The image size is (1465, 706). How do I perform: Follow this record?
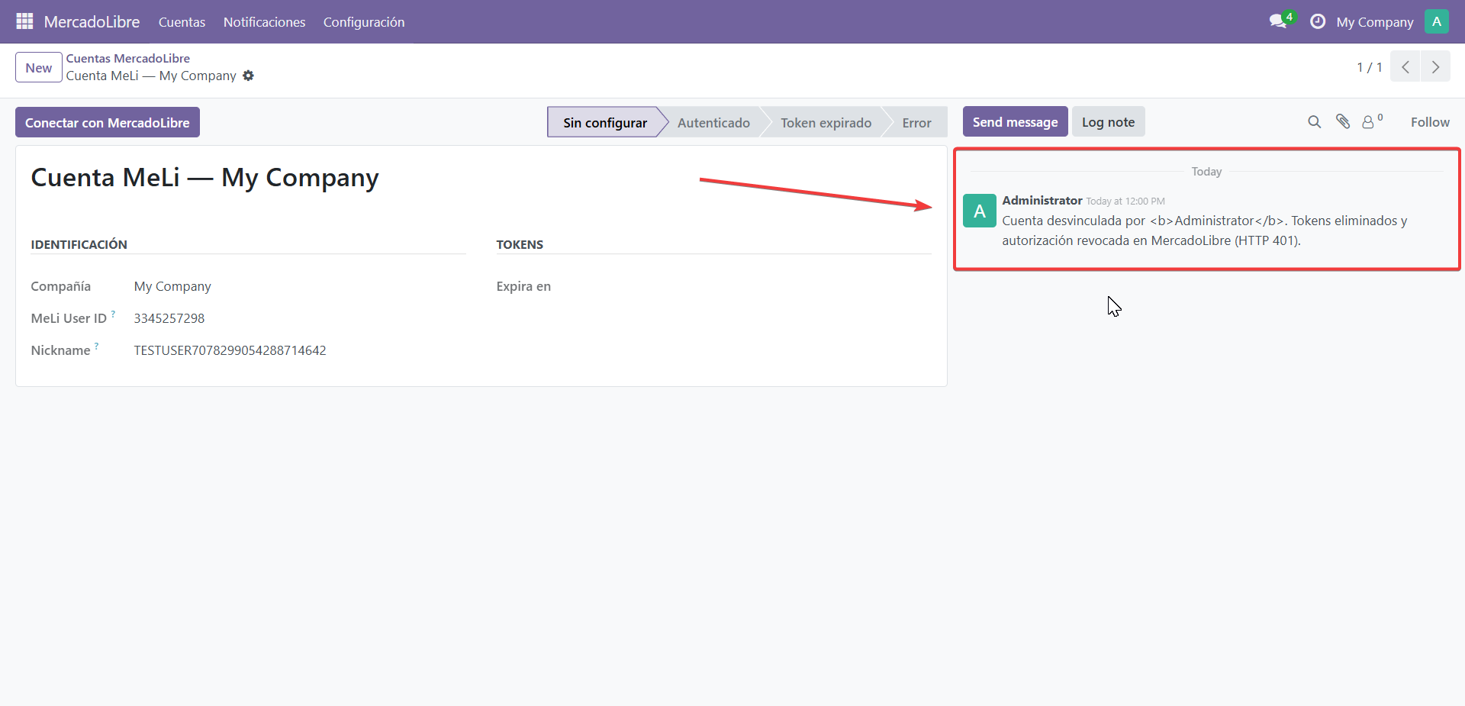point(1430,122)
